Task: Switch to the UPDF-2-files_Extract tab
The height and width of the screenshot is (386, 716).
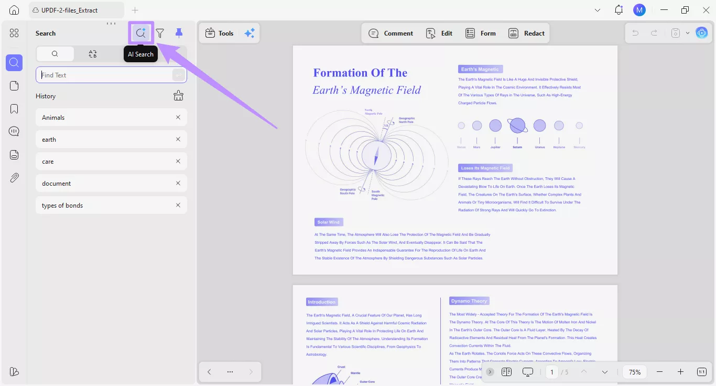Action: click(77, 10)
